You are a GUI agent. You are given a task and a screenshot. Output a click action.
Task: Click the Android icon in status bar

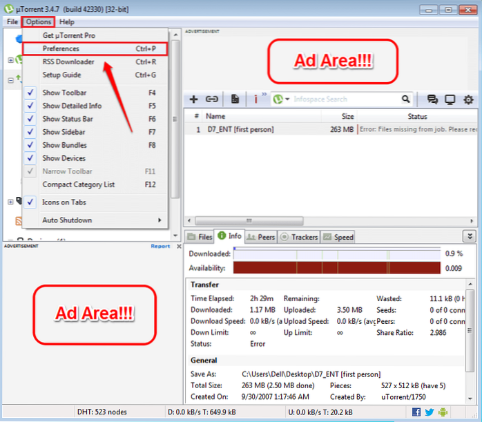[444, 412]
